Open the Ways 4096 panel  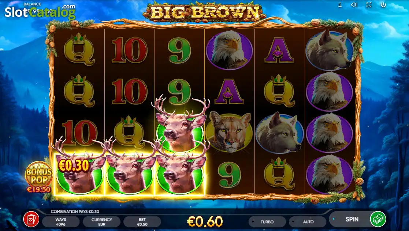click(x=61, y=222)
